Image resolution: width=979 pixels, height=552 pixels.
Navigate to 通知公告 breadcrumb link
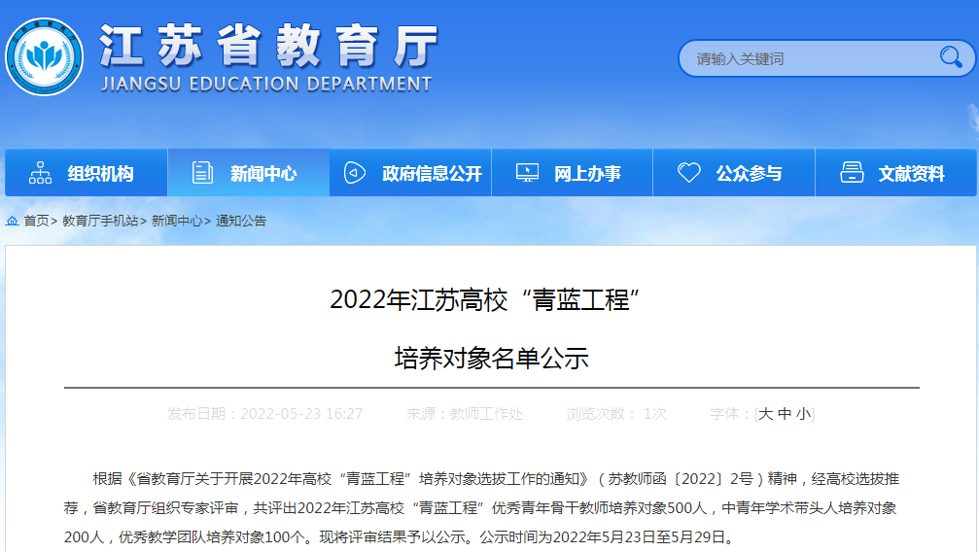[241, 222]
